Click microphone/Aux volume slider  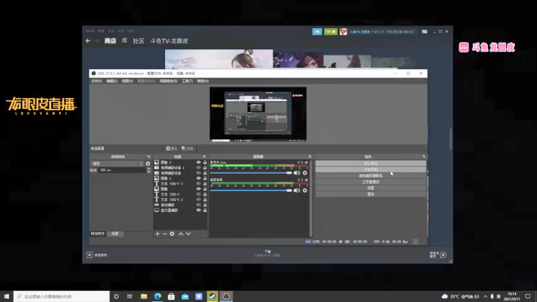click(250, 173)
